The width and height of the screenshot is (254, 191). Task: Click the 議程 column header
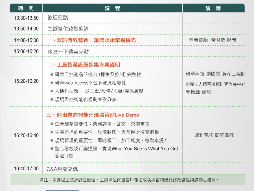(112, 8)
